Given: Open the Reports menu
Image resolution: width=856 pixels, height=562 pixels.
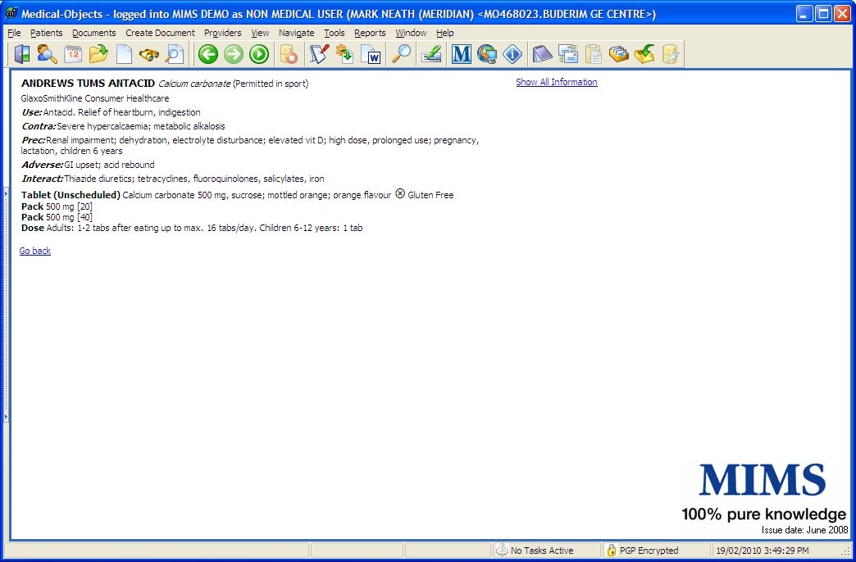Looking at the screenshot, I should (x=370, y=33).
